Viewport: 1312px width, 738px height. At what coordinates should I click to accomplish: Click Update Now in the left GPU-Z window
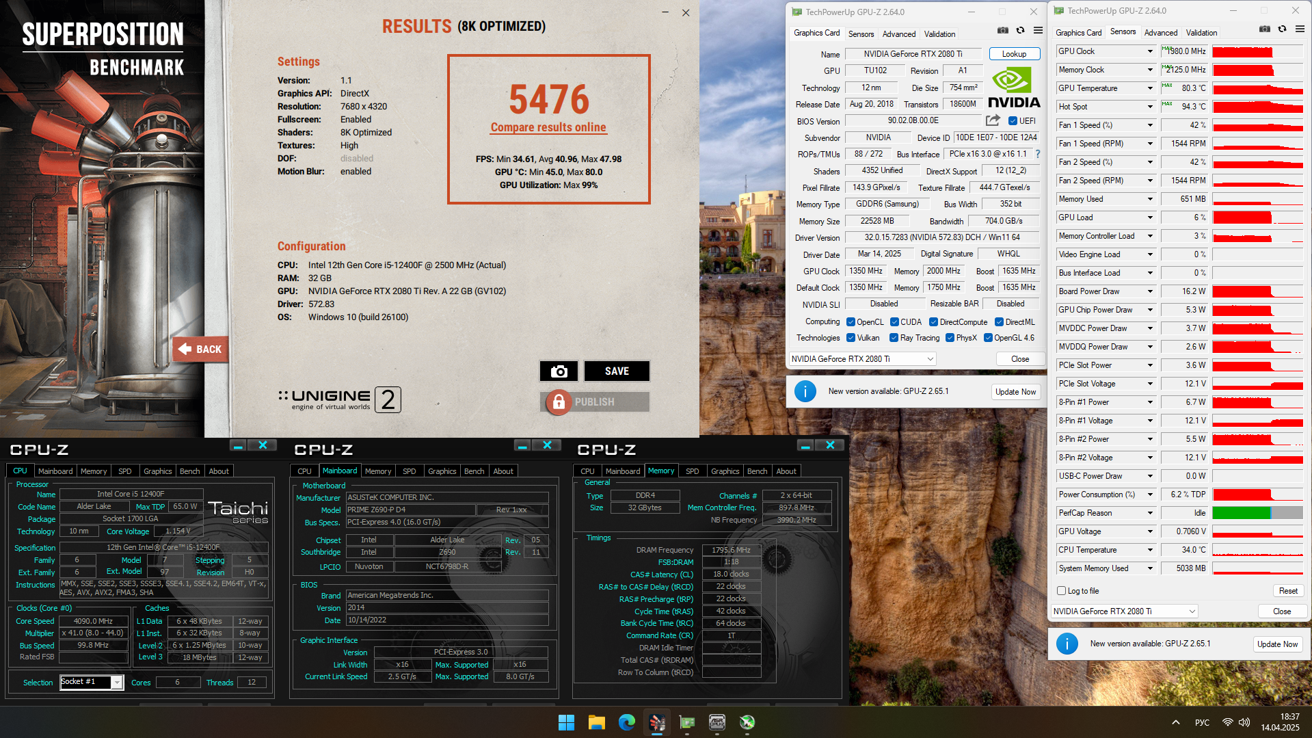point(1015,392)
